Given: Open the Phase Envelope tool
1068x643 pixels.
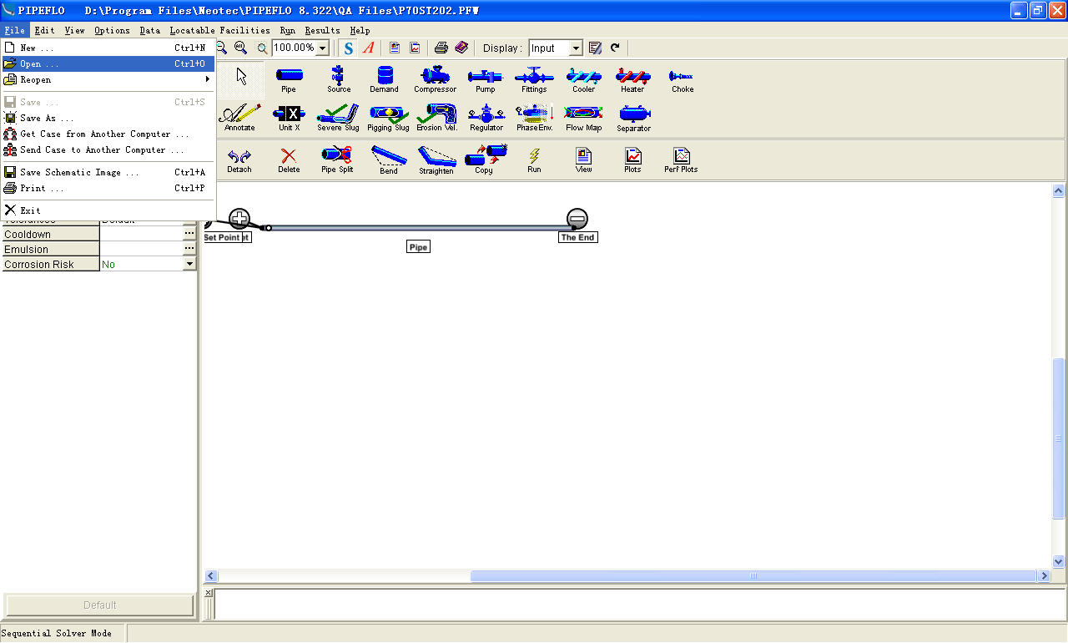Looking at the screenshot, I should point(535,118).
